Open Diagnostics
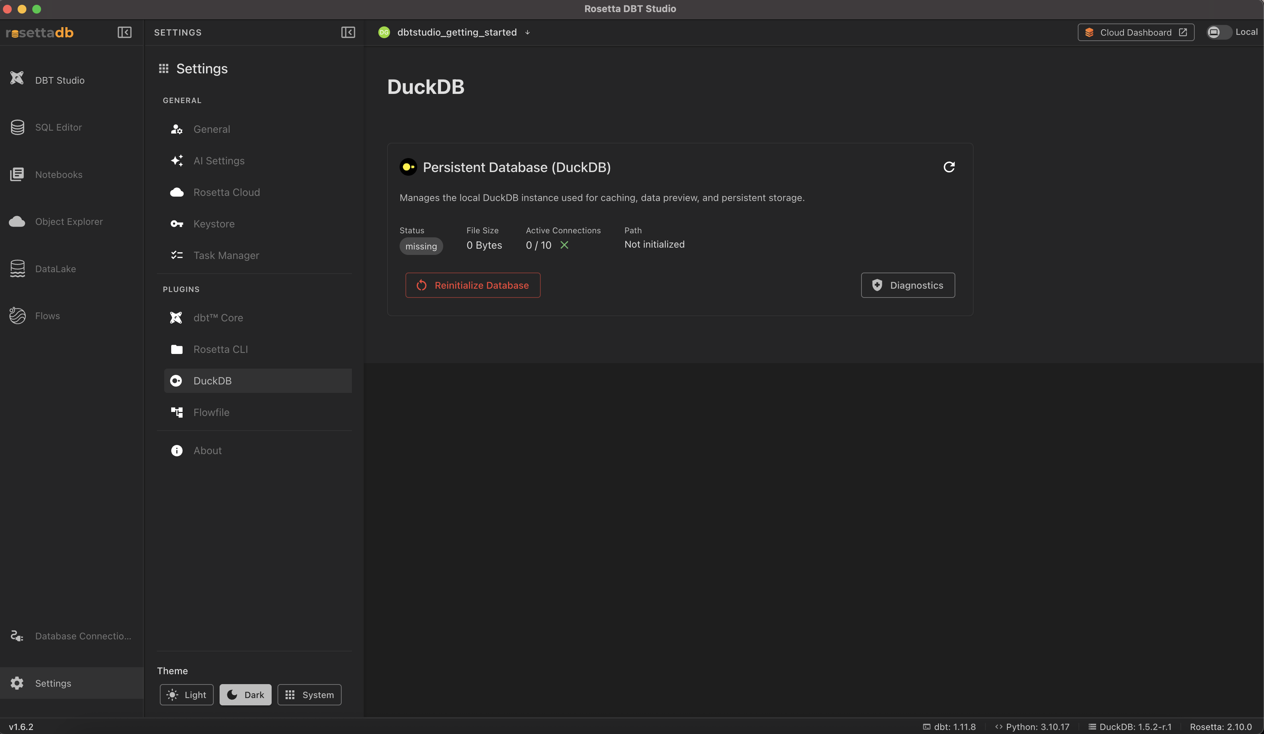The width and height of the screenshot is (1264, 734). (x=908, y=285)
